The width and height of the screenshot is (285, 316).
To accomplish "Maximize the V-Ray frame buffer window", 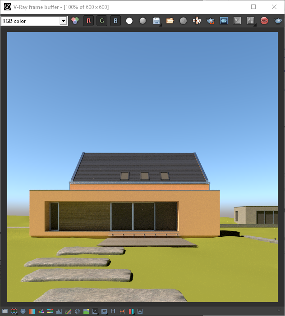I will [x=253, y=7].
